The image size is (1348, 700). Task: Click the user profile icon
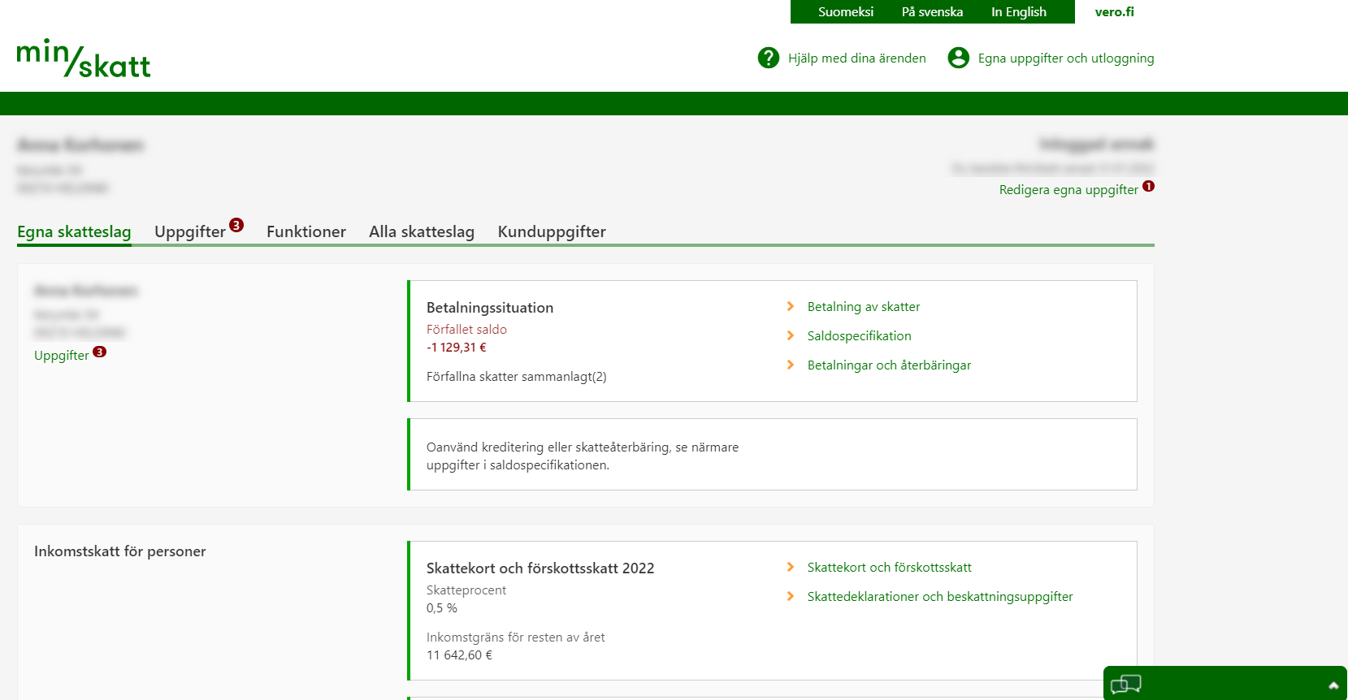(958, 58)
